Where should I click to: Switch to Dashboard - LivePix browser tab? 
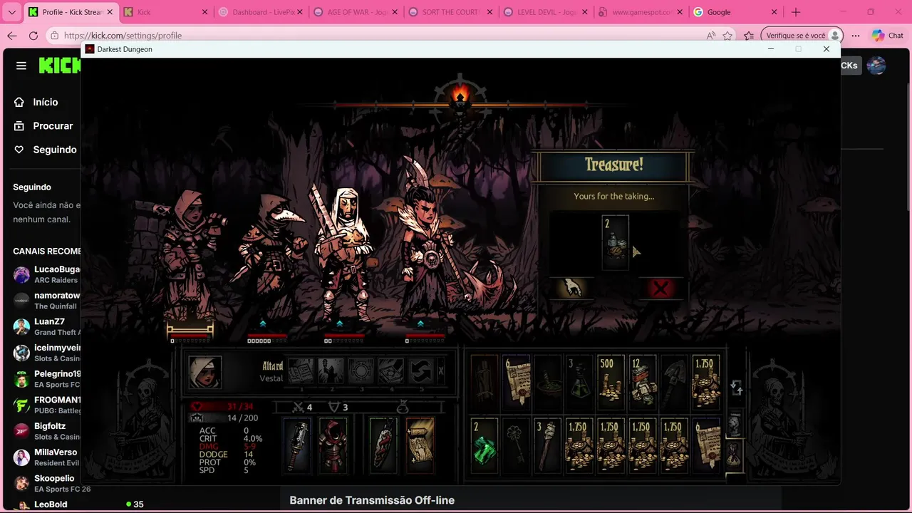pyautogui.click(x=259, y=12)
